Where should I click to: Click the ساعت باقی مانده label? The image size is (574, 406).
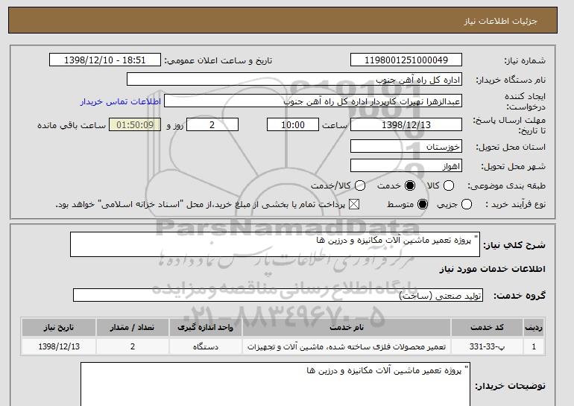[x=72, y=125]
